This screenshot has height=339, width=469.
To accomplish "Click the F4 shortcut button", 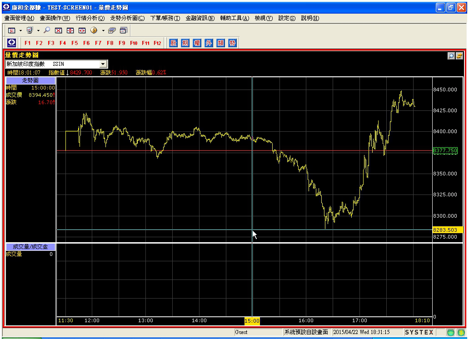I will click(63, 43).
